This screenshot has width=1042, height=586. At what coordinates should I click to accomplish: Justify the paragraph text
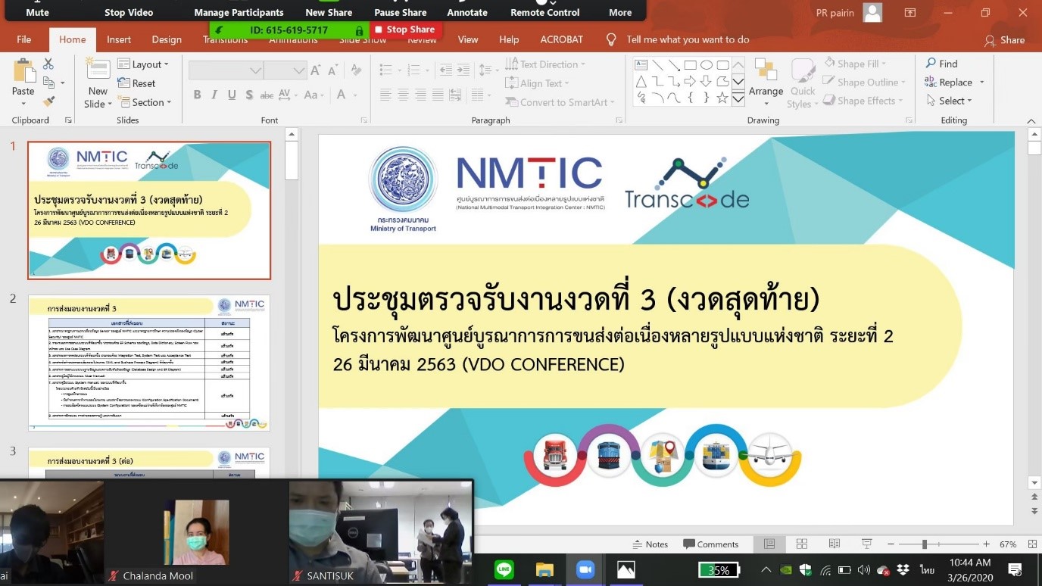pyautogui.click(x=438, y=95)
